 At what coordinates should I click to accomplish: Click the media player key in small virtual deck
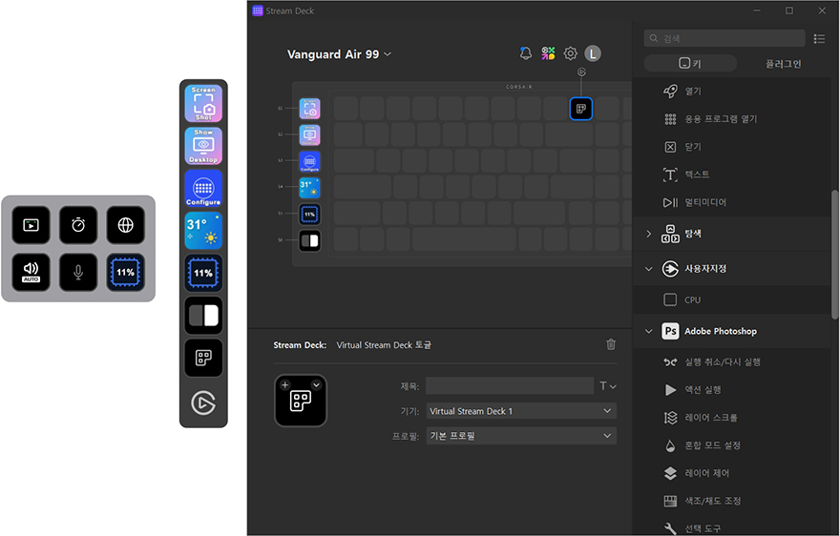pyautogui.click(x=31, y=225)
